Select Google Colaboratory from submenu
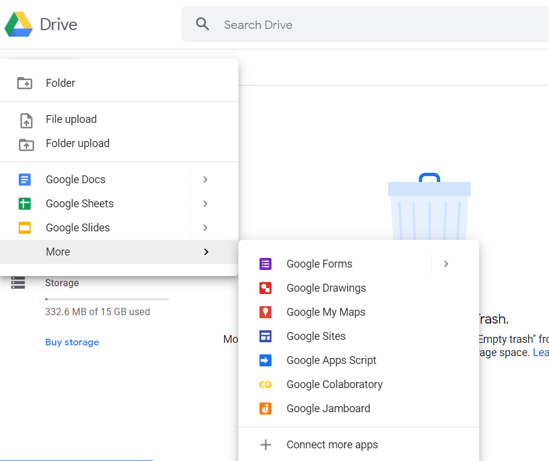This screenshot has height=461, width=549. click(359, 384)
